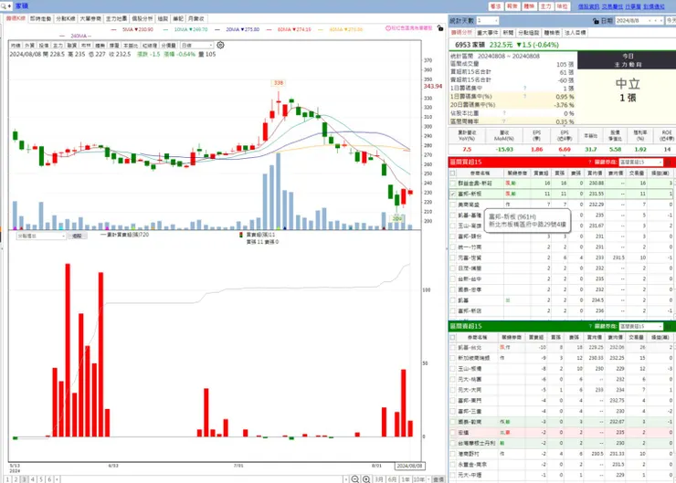Image resolution: width=676 pixels, height=483 pixels.
Task: Switch to the 分點K線 tab
Action: (66, 18)
